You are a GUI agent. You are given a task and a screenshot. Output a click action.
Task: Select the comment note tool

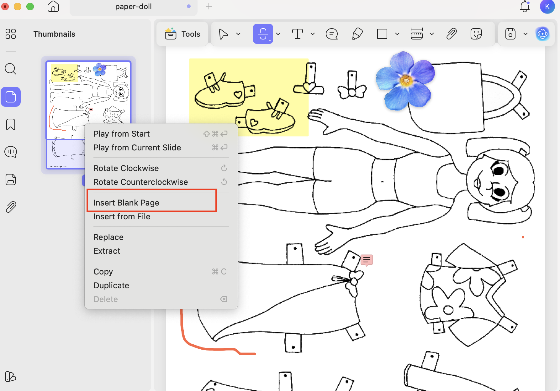331,34
